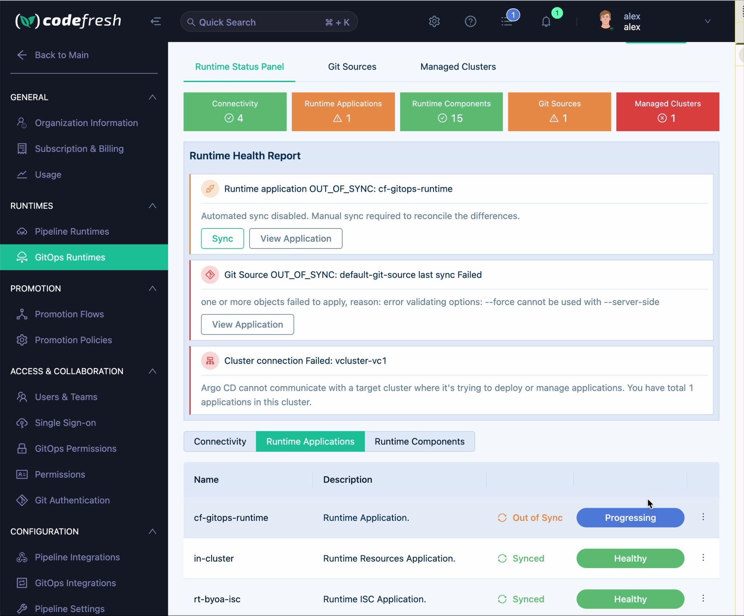Open the alex user account dropdown
The width and height of the screenshot is (744, 616).
point(707,21)
